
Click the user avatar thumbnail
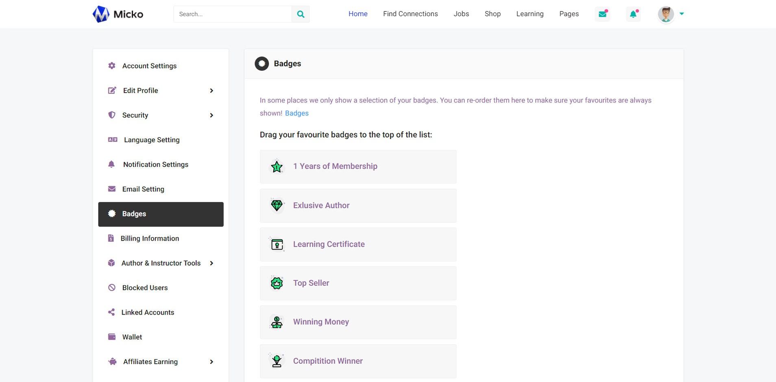pyautogui.click(x=666, y=14)
